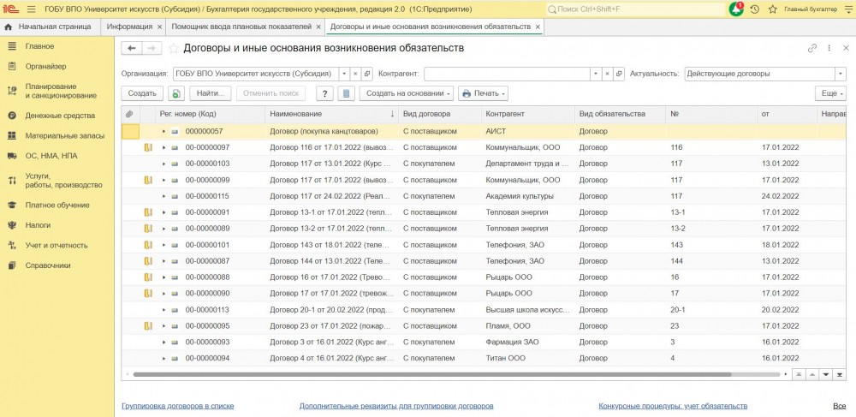Expand row 00-00000097 tree arrow
856x417 pixels.
coord(163,148)
